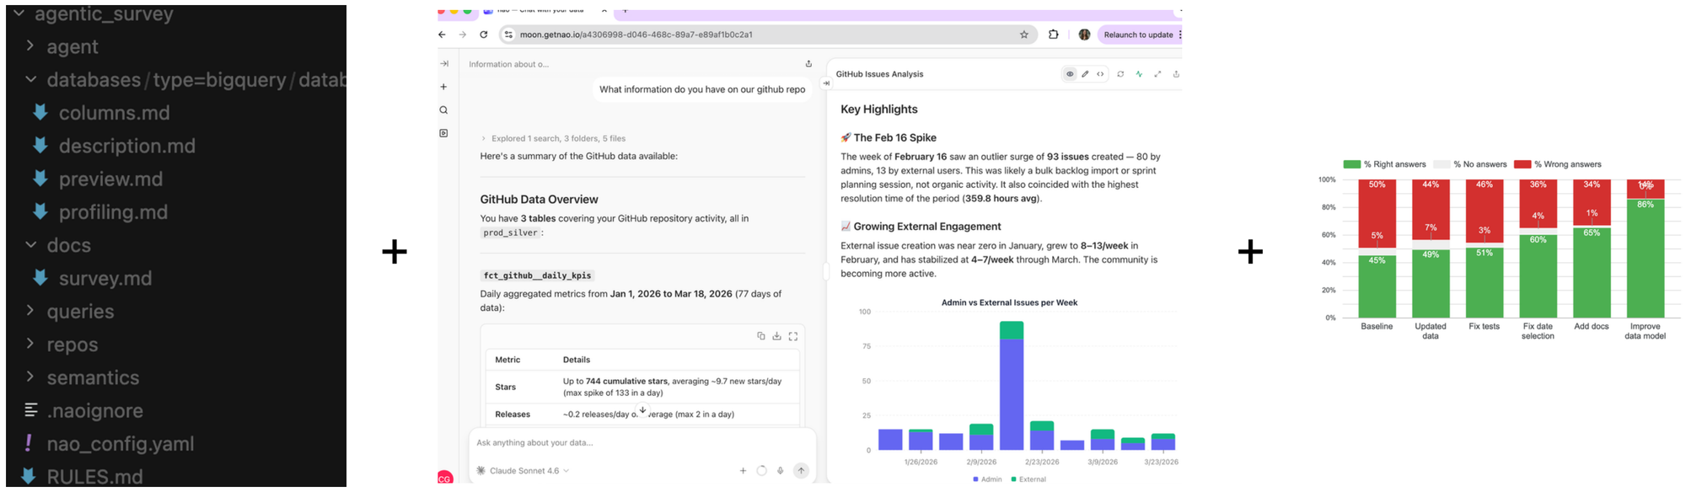The image size is (1686, 492).
Task: Go back with the browser back arrow
Action: (x=442, y=35)
